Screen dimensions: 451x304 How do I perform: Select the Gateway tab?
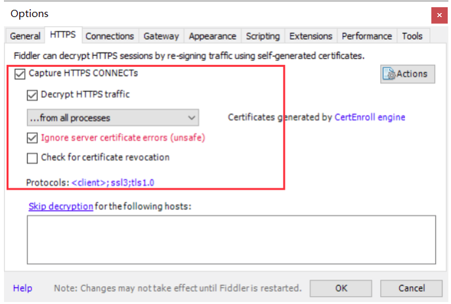pyautogui.click(x=161, y=36)
